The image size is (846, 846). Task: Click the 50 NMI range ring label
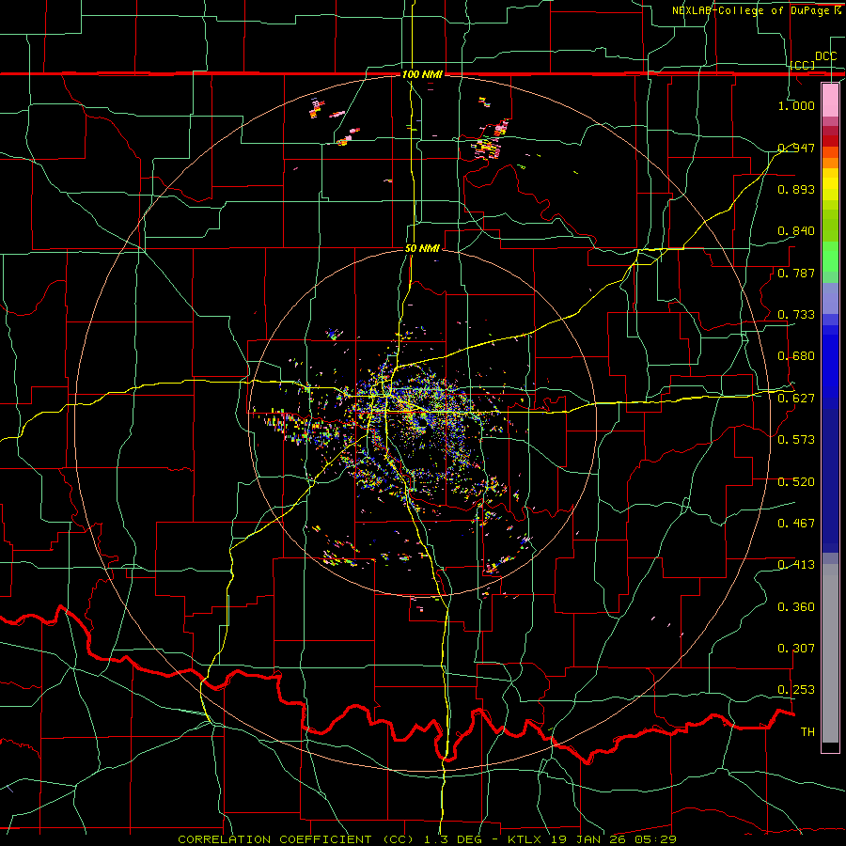coord(422,249)
